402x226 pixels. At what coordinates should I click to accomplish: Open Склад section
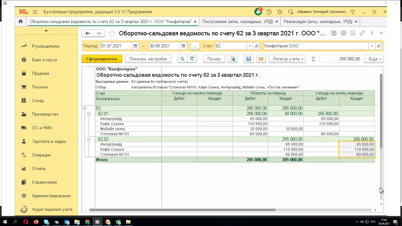point(38,100)
